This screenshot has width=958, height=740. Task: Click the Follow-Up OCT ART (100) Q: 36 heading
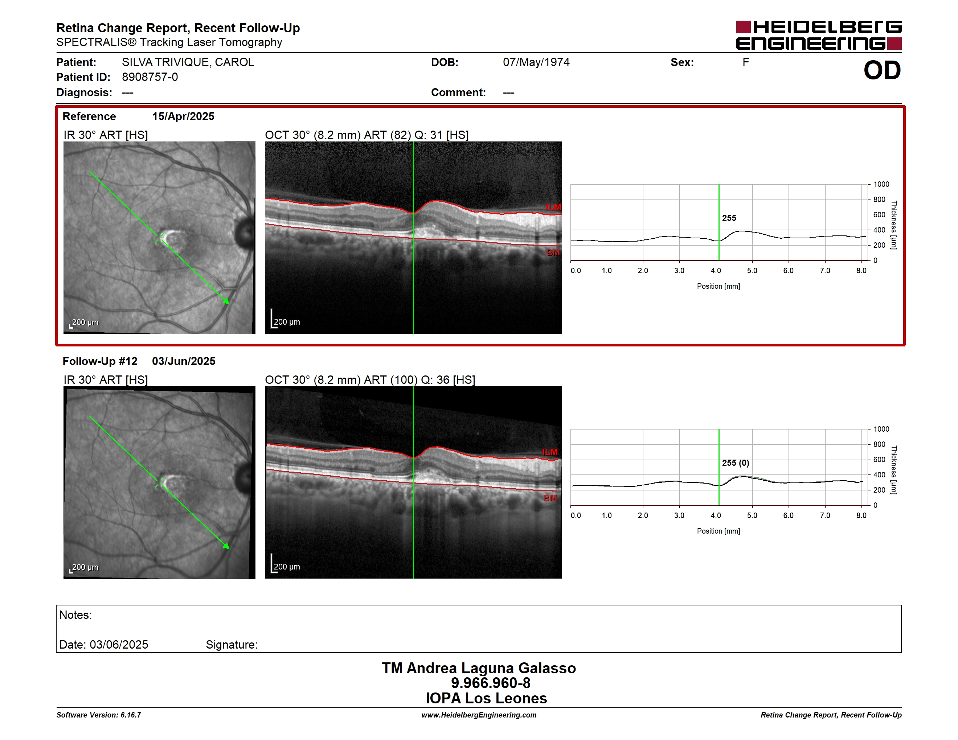[x=370, y=380]
